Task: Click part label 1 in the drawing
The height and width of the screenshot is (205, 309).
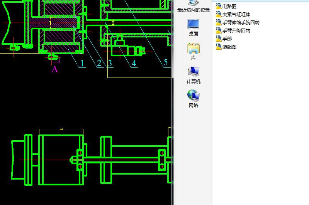Action: [82, 63]
